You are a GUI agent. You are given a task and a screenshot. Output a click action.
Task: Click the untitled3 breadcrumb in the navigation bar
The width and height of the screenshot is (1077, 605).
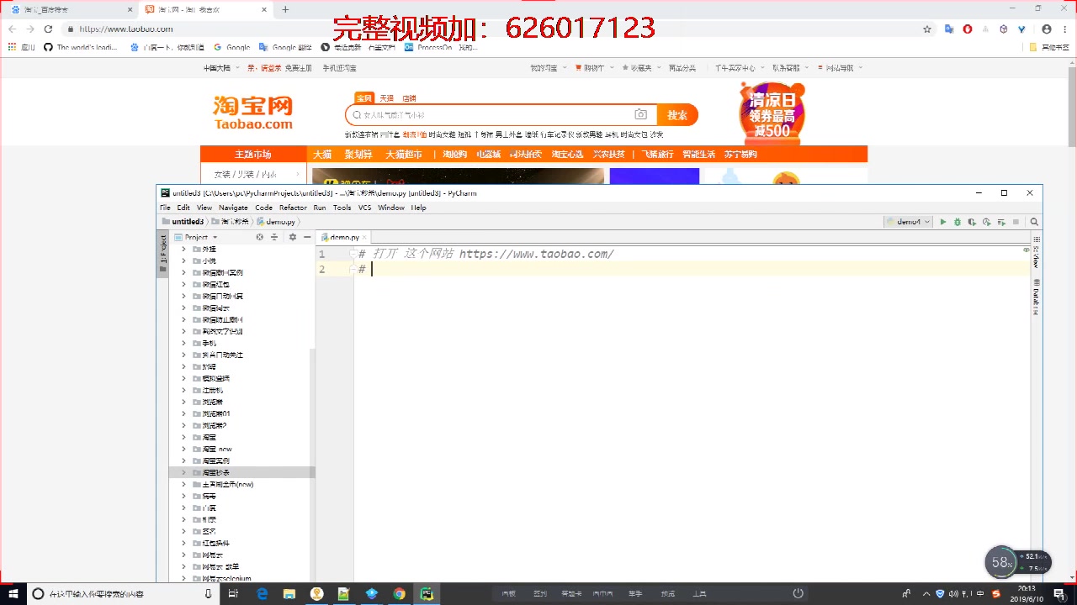(183, 222)
